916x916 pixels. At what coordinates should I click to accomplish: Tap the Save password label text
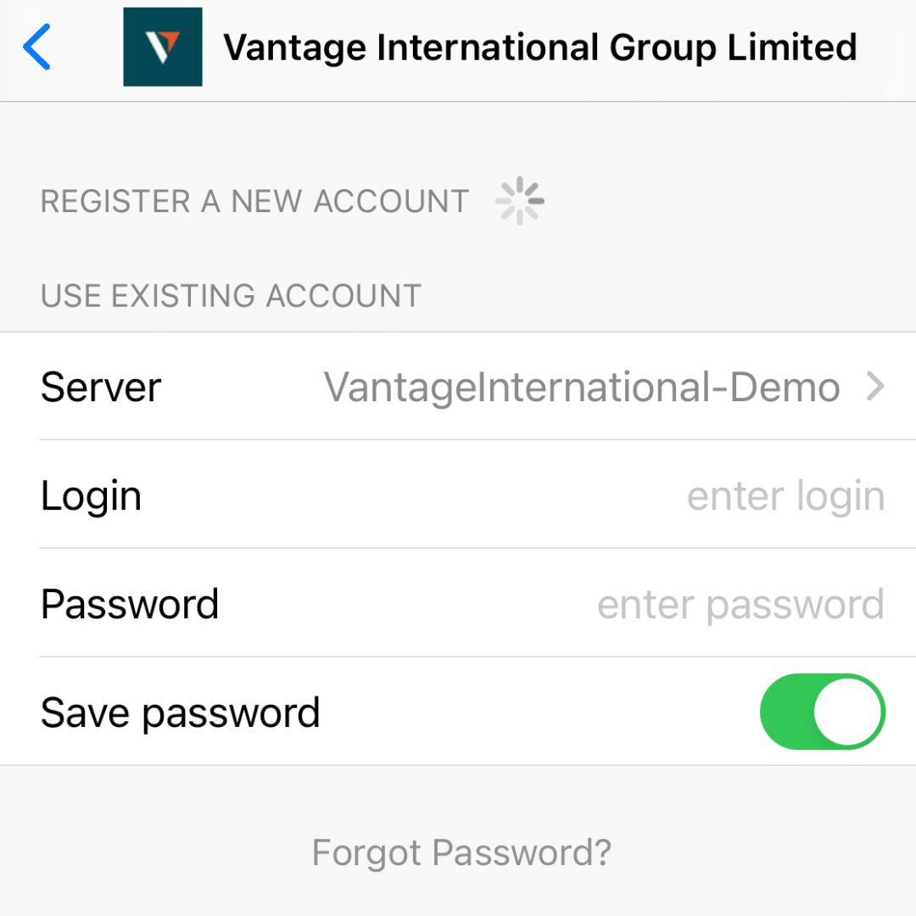[180, 712]
